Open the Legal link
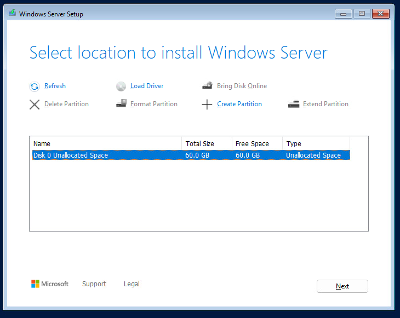This screenshot has height=318, width=400. (x=132, y=284)
